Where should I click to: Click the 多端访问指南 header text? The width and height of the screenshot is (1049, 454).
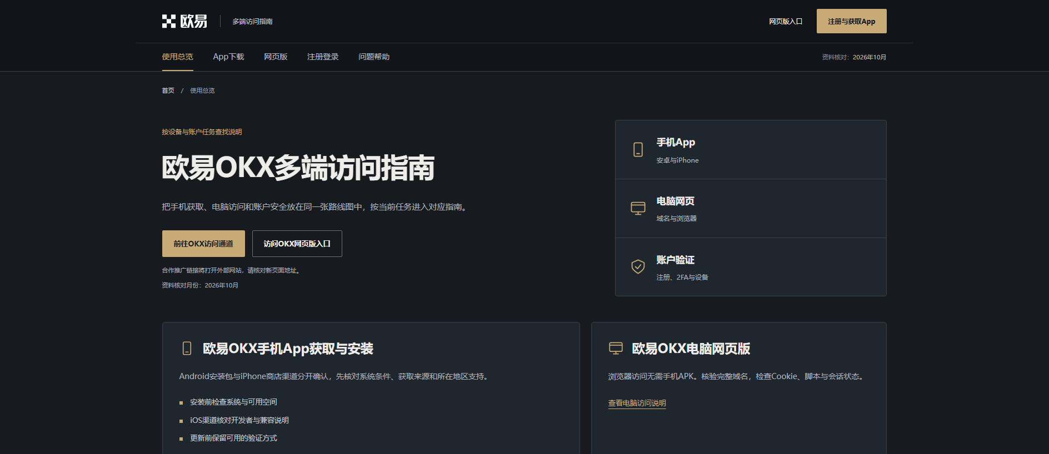point(252,21)
